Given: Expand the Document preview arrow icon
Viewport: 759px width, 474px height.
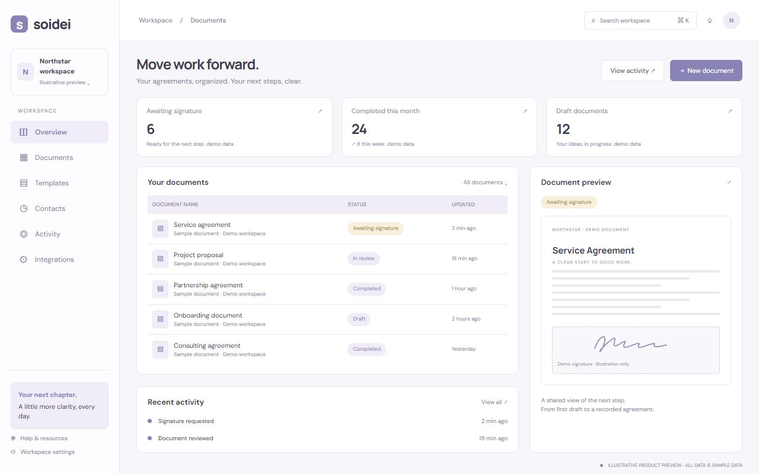Looking at the screenshot, I should [729, 182].
